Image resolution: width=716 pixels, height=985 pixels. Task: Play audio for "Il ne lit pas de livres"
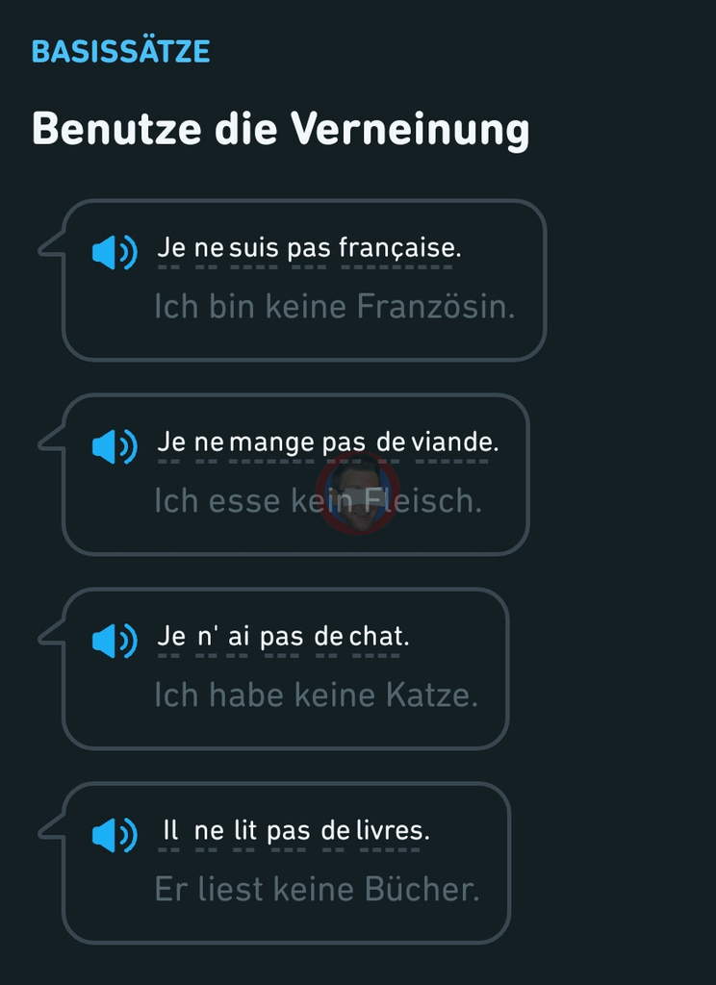115,835
